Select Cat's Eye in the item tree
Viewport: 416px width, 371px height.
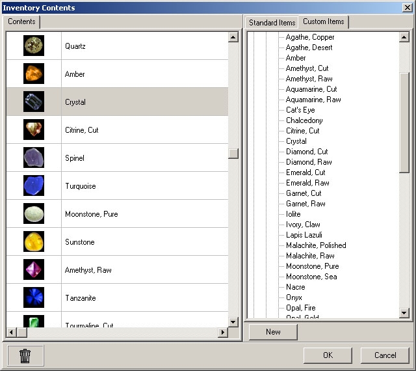point(300,110)
